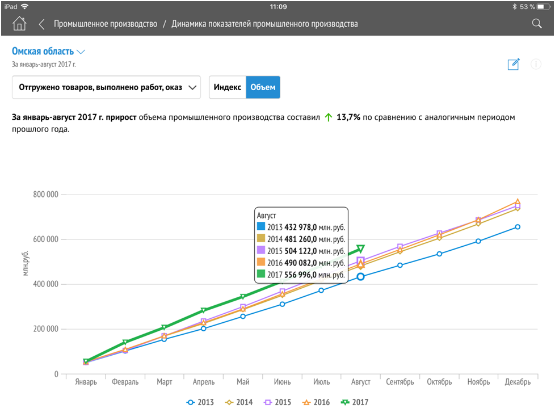This screenshot has width=555, height=417.
Task: Tap the edit note pencil icon
Action: [514, 64]
